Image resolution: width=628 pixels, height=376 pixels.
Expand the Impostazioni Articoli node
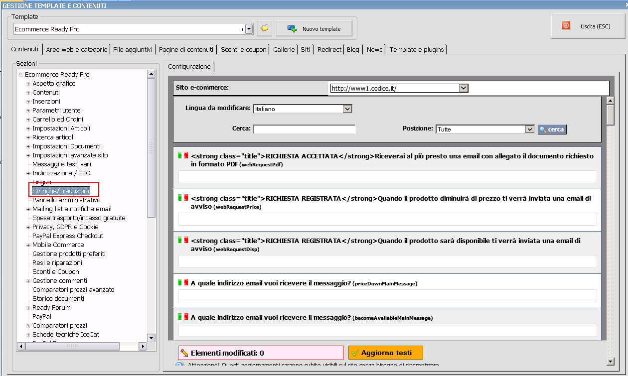[x=28, y=128]
